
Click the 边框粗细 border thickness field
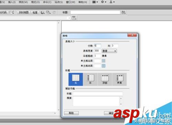[x=97, y=56]
